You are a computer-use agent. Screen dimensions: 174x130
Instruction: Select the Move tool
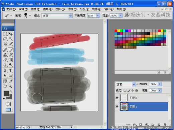pos(11,34)
